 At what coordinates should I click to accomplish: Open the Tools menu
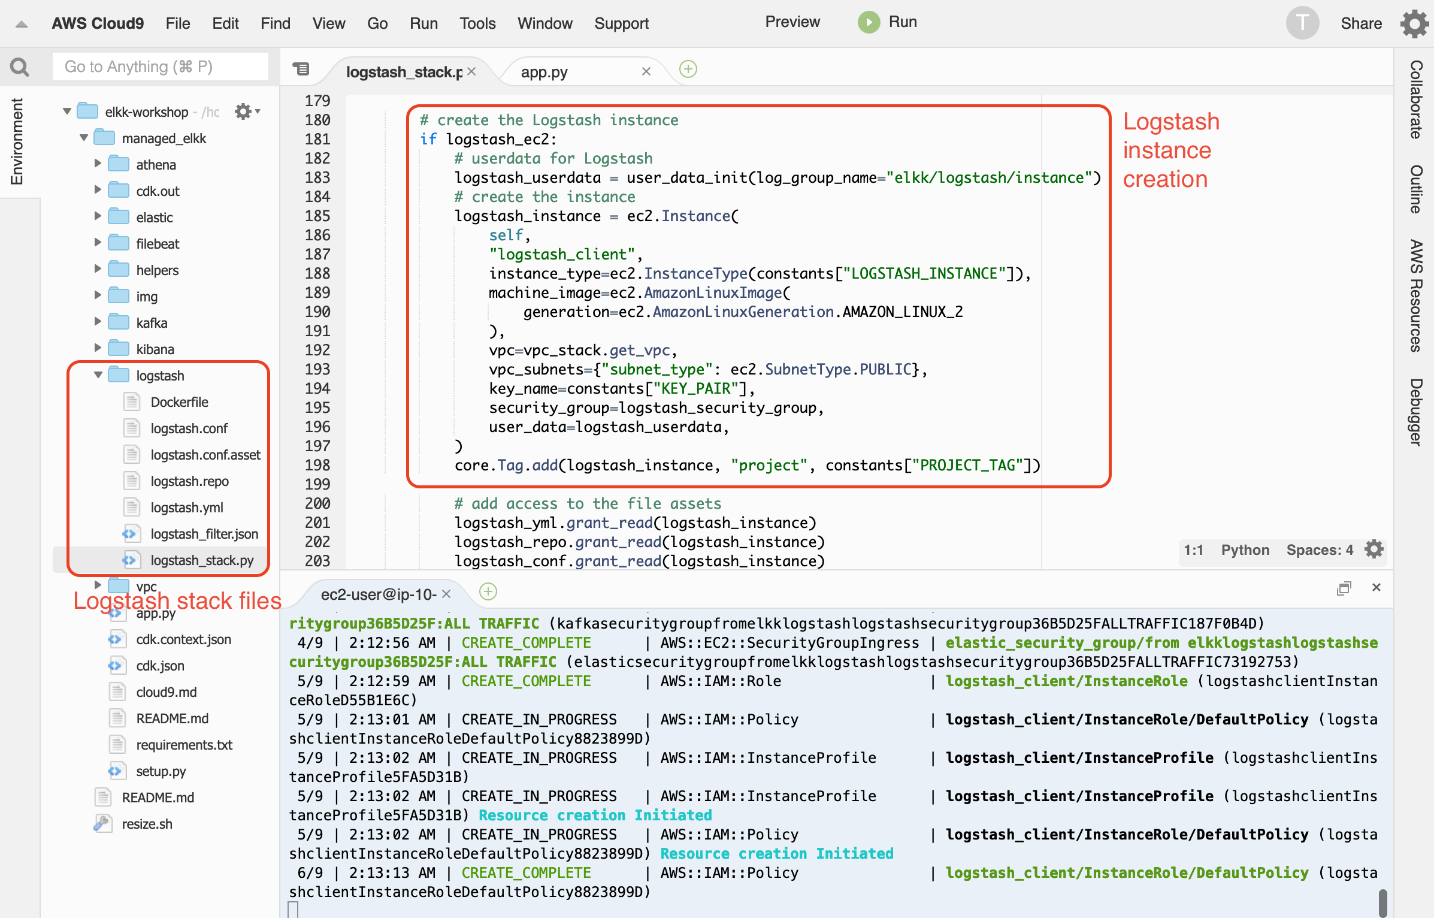477,23
